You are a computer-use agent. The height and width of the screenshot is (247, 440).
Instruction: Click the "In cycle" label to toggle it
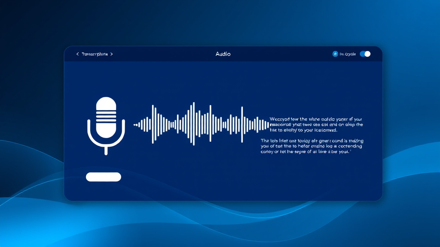click(x=349, y=54)
